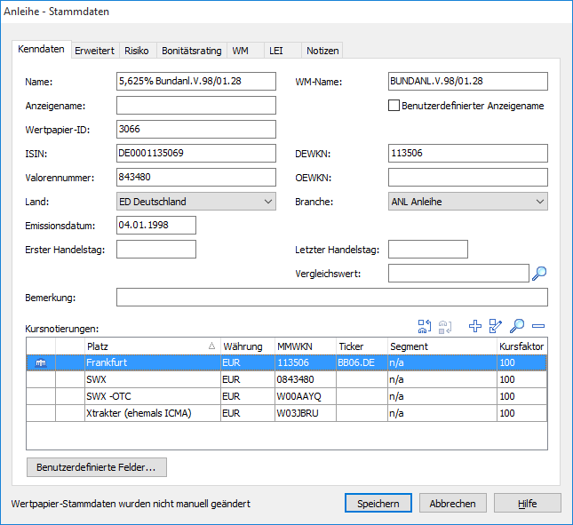The width and height of the screenshot is (573, 525).
Task: Enable the Benutzerdefinierter Anzeigename checkbox
Action: (x=394, y=106)
